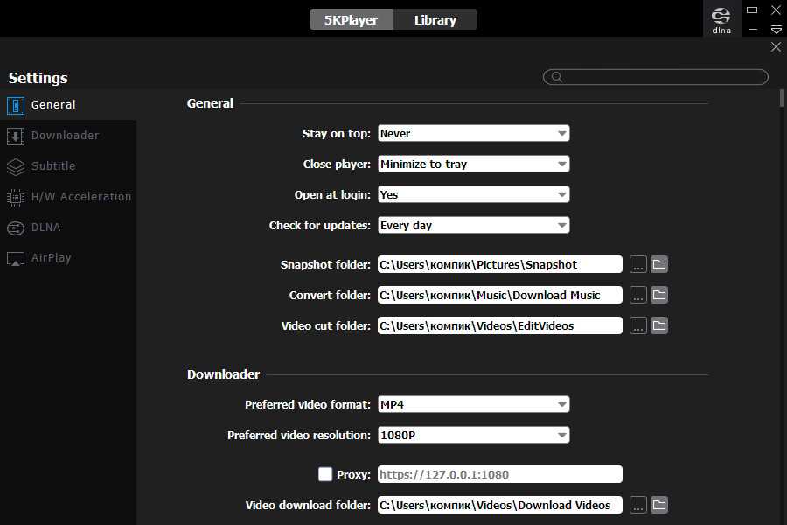Browse for Snapshot folder path

(x=638, y=264)
